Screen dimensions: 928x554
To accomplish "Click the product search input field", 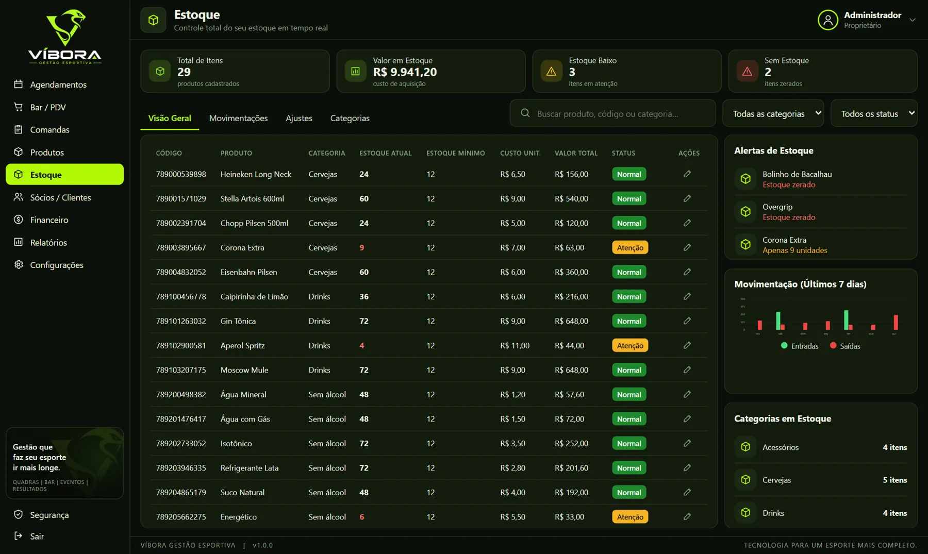I will (x=612, y=113).
